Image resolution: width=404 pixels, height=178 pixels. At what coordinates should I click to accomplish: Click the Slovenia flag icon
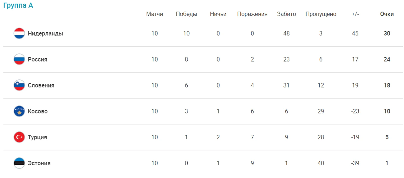(19, 85)
